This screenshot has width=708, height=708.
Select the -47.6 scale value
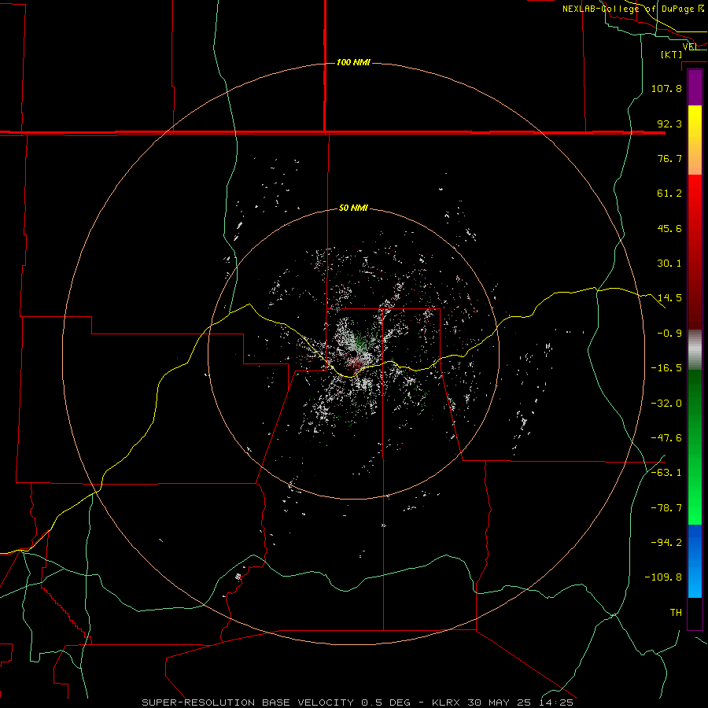666,438
